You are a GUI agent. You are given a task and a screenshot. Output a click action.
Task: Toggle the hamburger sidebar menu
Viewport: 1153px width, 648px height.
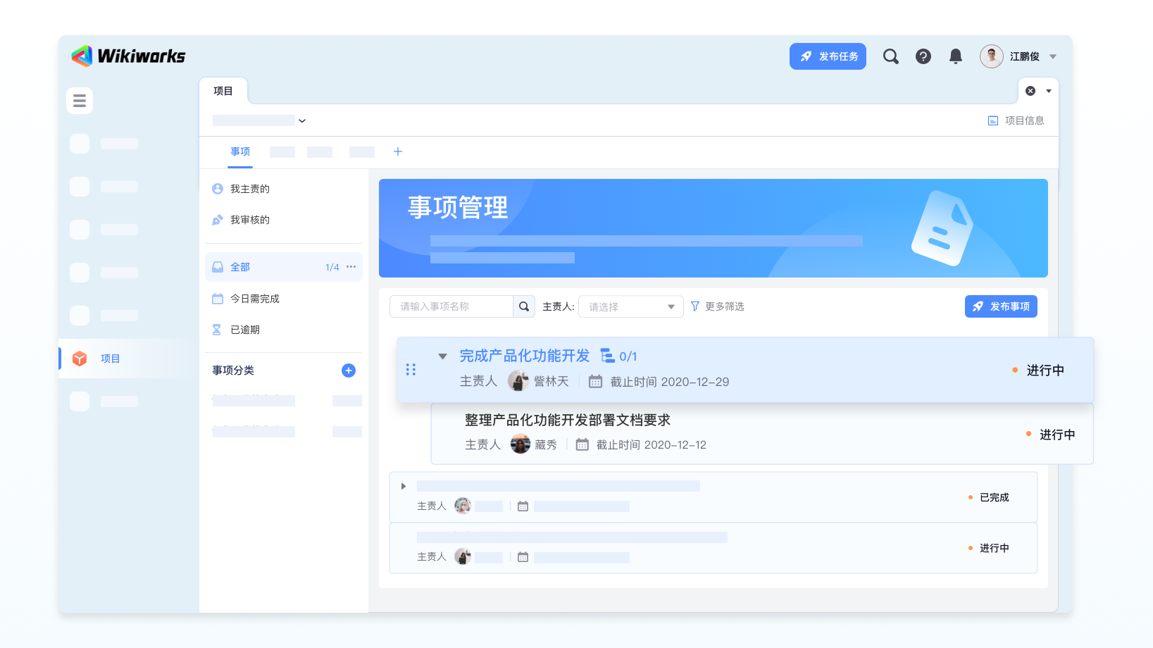80,101
